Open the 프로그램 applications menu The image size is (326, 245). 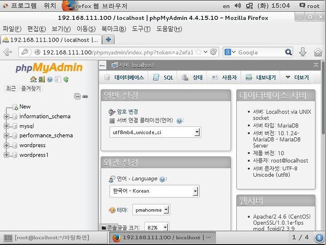pyautogui.click(x=20, y=5)
